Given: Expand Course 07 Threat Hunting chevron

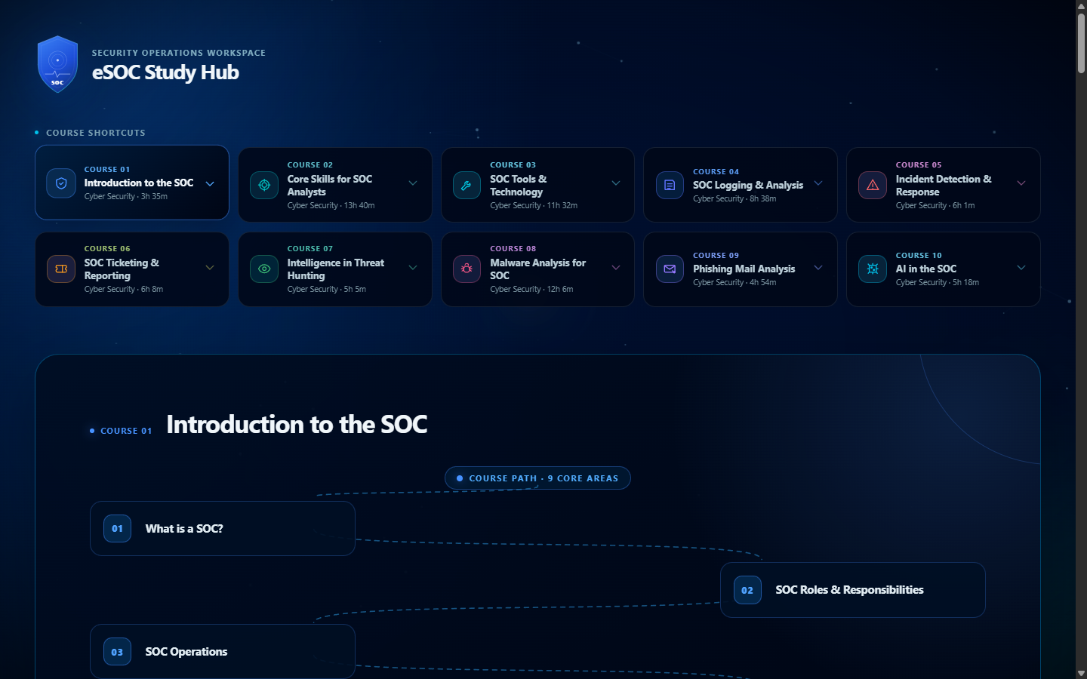Looking at the screenshot, I should 413,268.
